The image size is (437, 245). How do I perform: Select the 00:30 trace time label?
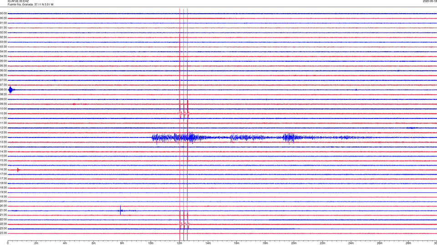pos(3,18)
